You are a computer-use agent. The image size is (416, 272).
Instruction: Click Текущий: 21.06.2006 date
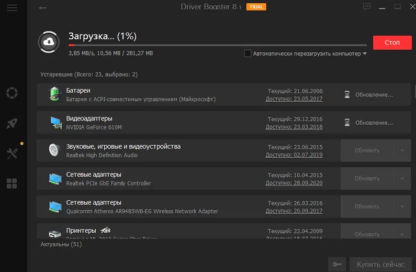point(295,91)
